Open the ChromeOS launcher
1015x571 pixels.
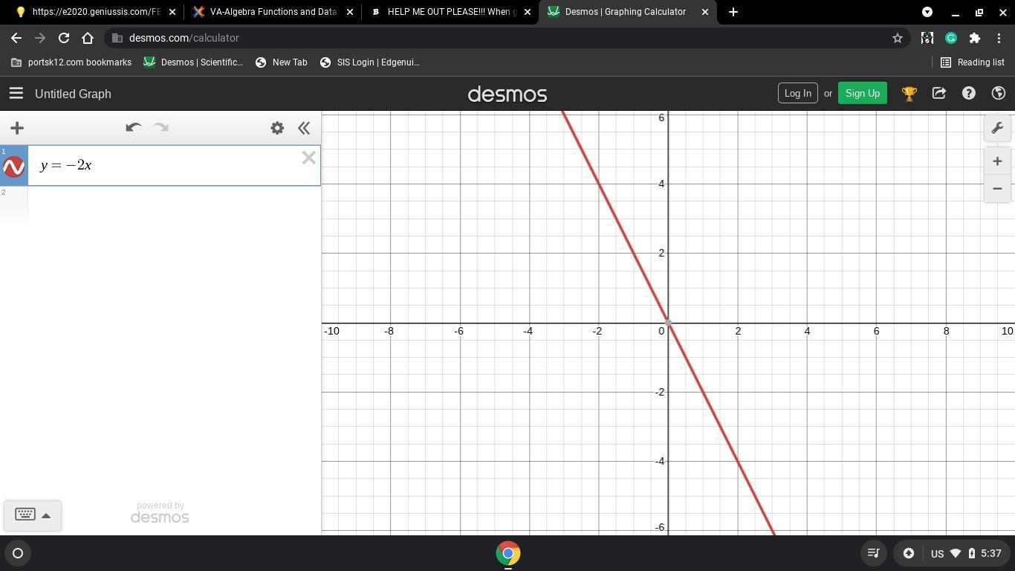coord(18,553)
